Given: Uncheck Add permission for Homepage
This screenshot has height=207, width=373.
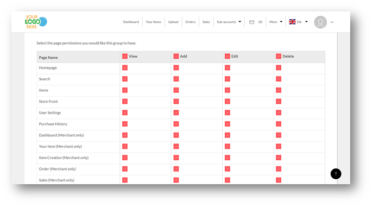Looking at the screenshot, I should tap(176, 67).
